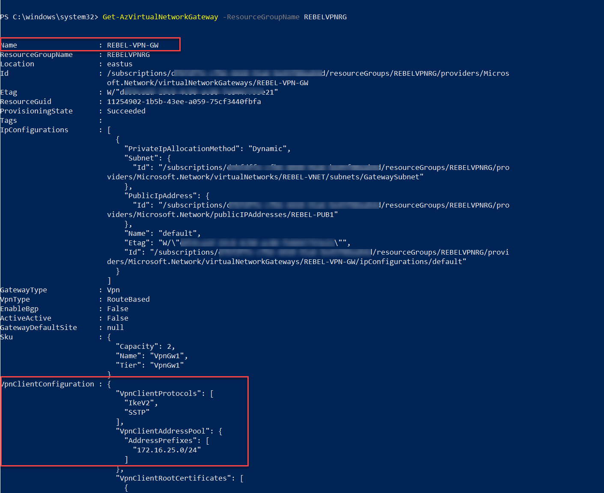Select the Location value eastus
Screen dimensions: 604x493
tap(120, 64)
